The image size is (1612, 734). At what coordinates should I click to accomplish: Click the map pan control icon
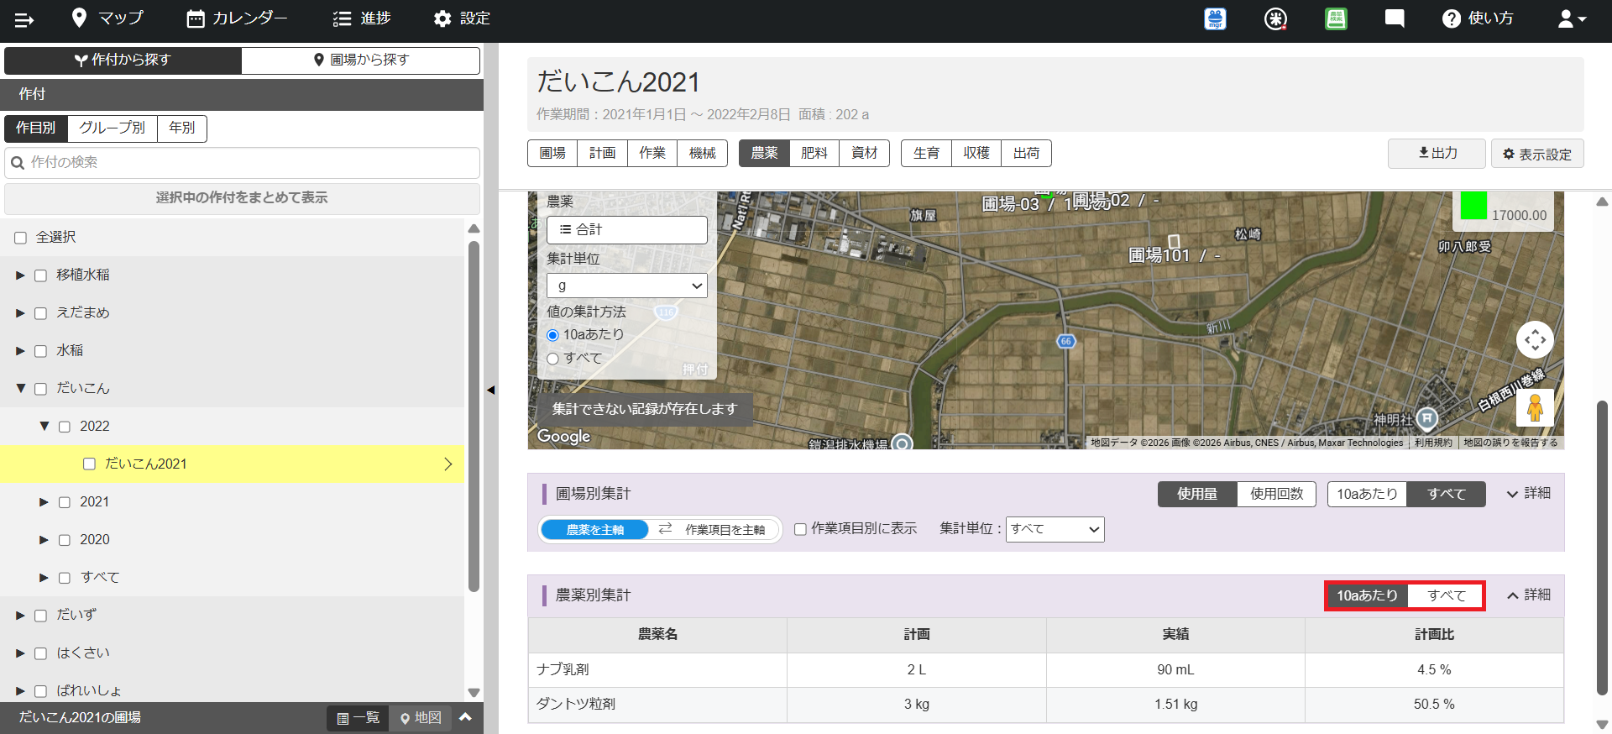coord(1535,340)
